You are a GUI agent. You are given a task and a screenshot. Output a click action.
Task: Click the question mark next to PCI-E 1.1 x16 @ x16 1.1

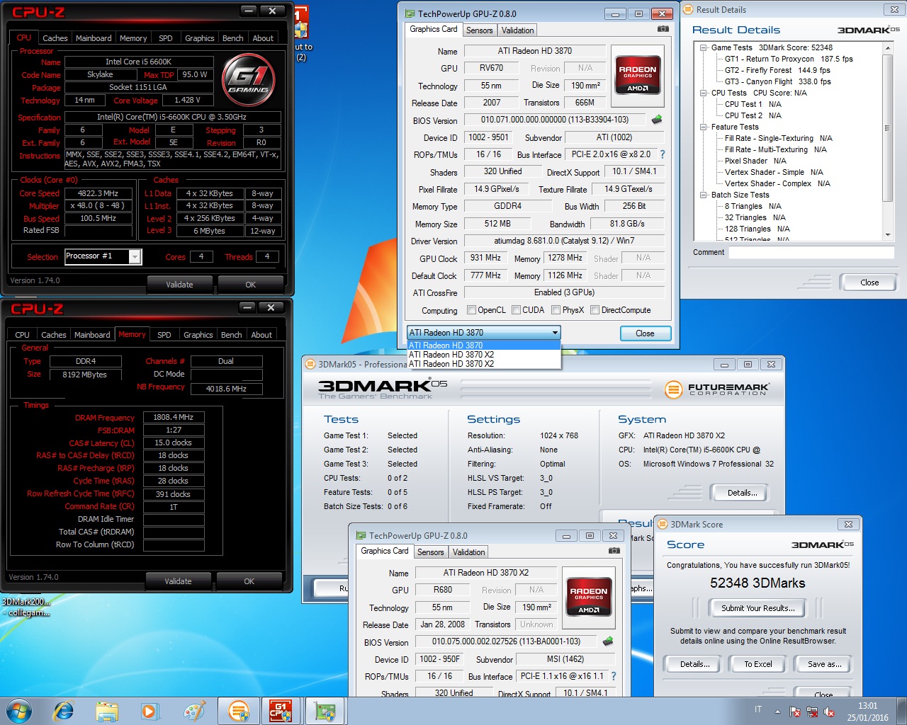click(614, 676)
